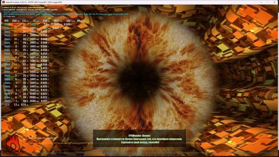Minimize the FurMark window

click(x=261, y=2)
